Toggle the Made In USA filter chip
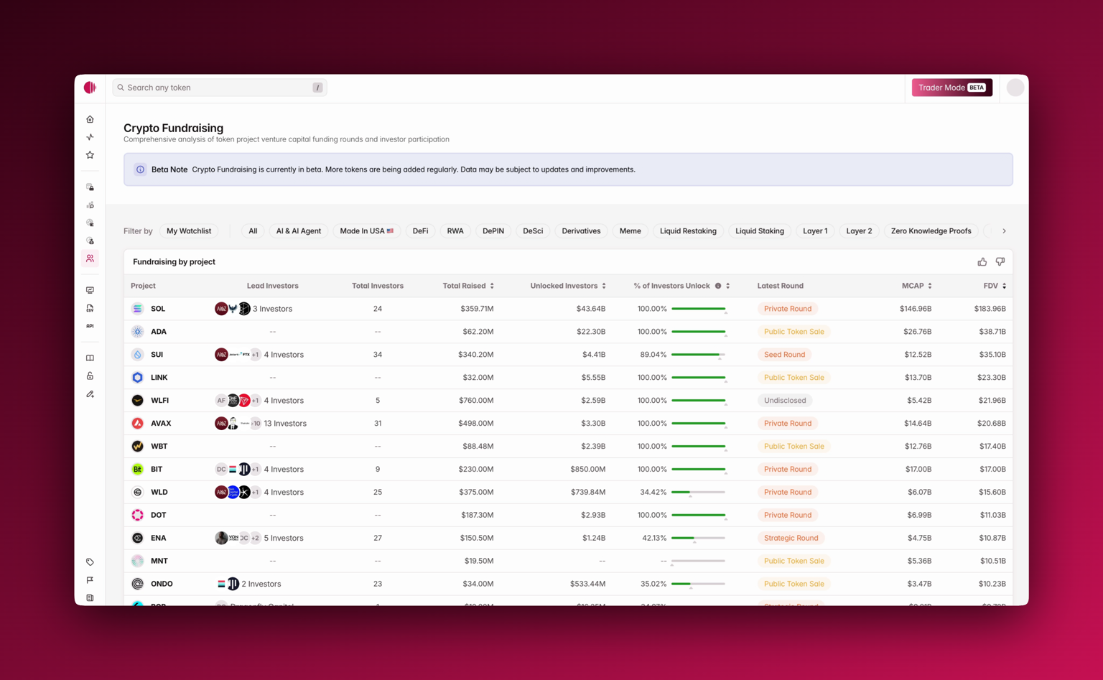Screen dimensions: 1103x680 (366, 231)
